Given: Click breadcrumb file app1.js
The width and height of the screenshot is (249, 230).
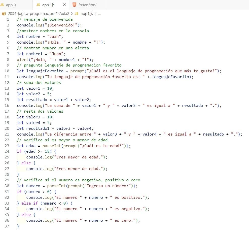Looking at the screenshot, I should coord(87,14).
